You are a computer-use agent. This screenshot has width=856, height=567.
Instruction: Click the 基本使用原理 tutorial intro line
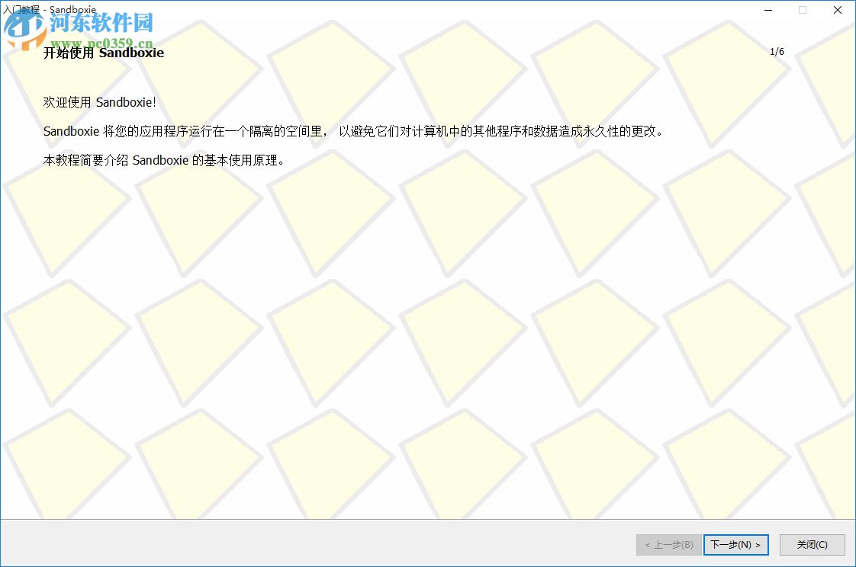tap(164, 160)
